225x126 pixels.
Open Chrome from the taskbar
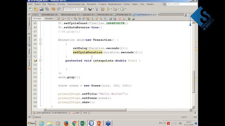75,123
